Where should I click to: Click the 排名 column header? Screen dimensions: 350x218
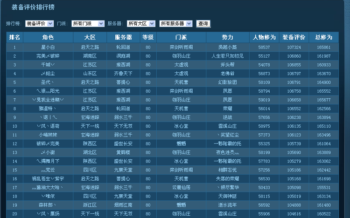pos(14,37)
